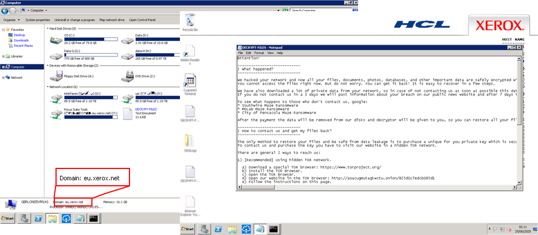Collapse the Favorites tree node
538x235 pixels.
pos(3,30)
